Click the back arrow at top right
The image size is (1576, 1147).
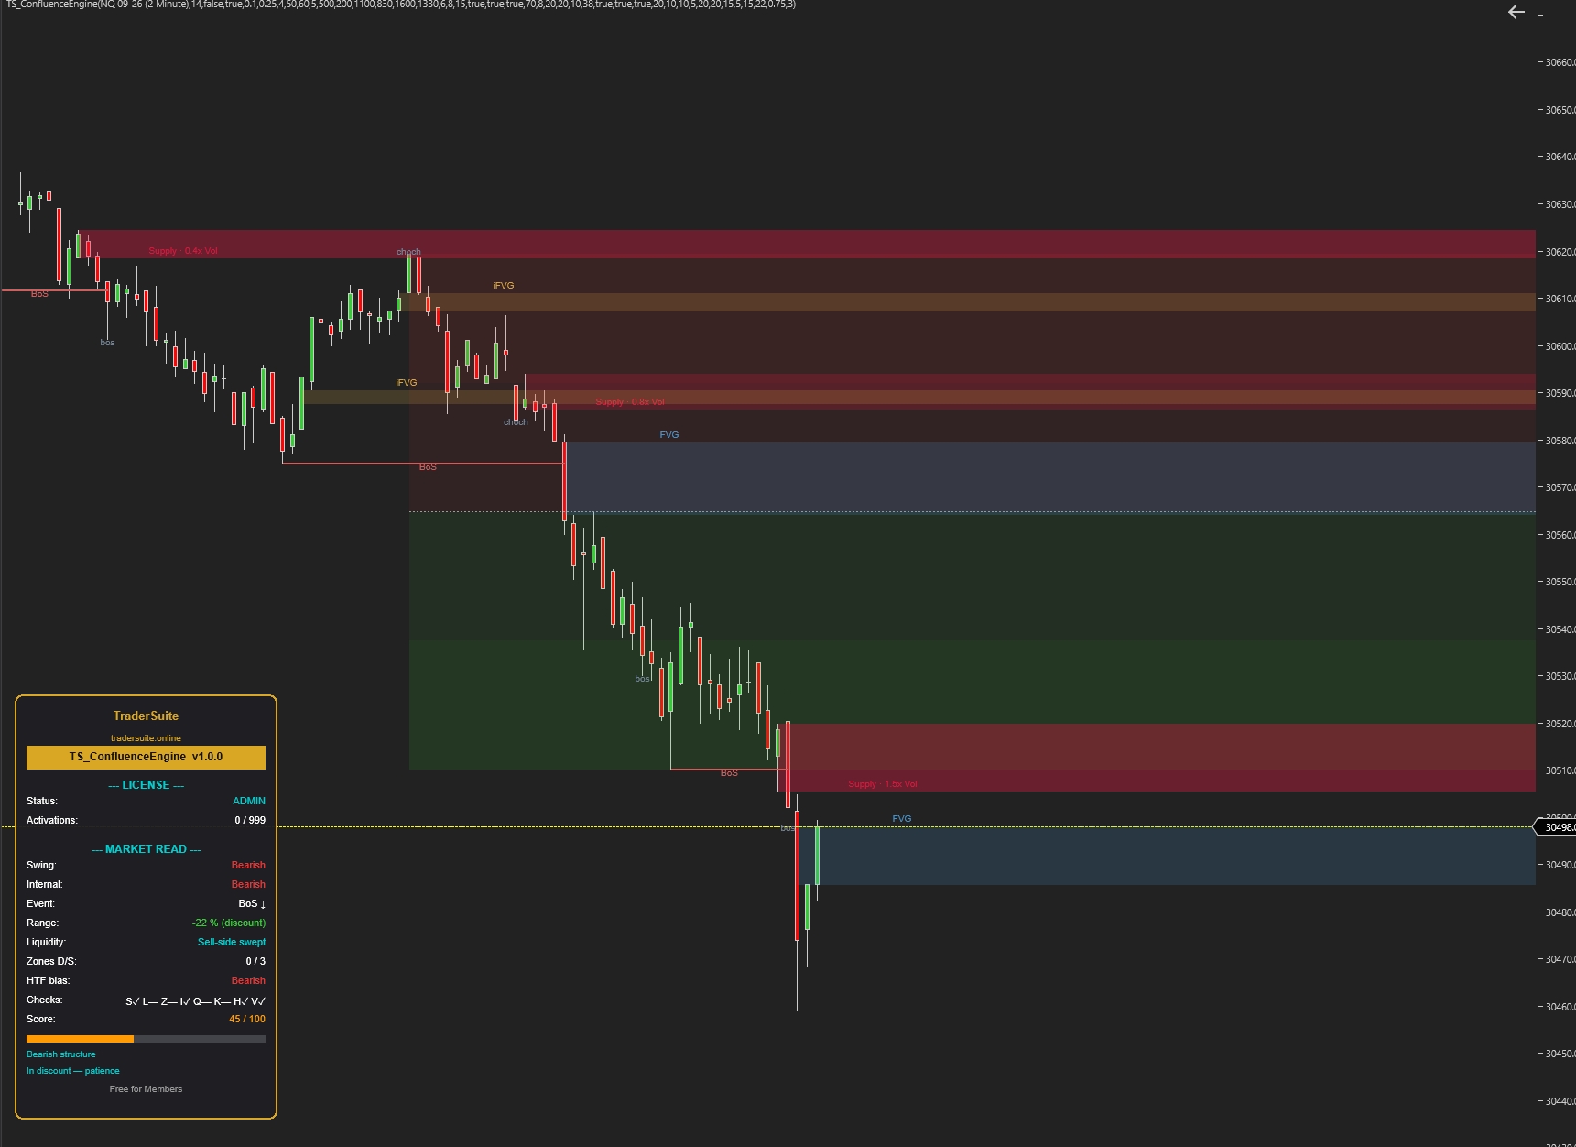1516,12
